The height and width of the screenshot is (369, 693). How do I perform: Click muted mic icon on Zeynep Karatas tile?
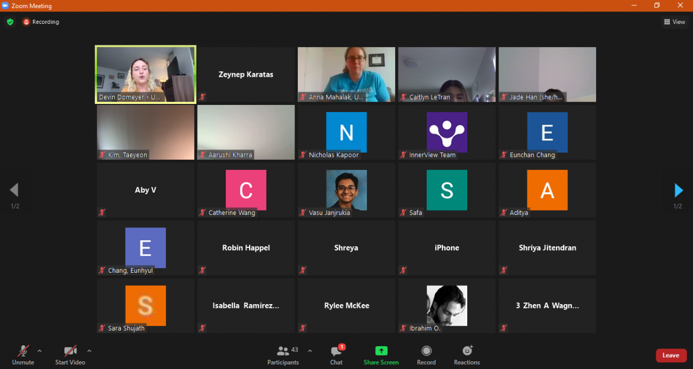pos(202,97)
